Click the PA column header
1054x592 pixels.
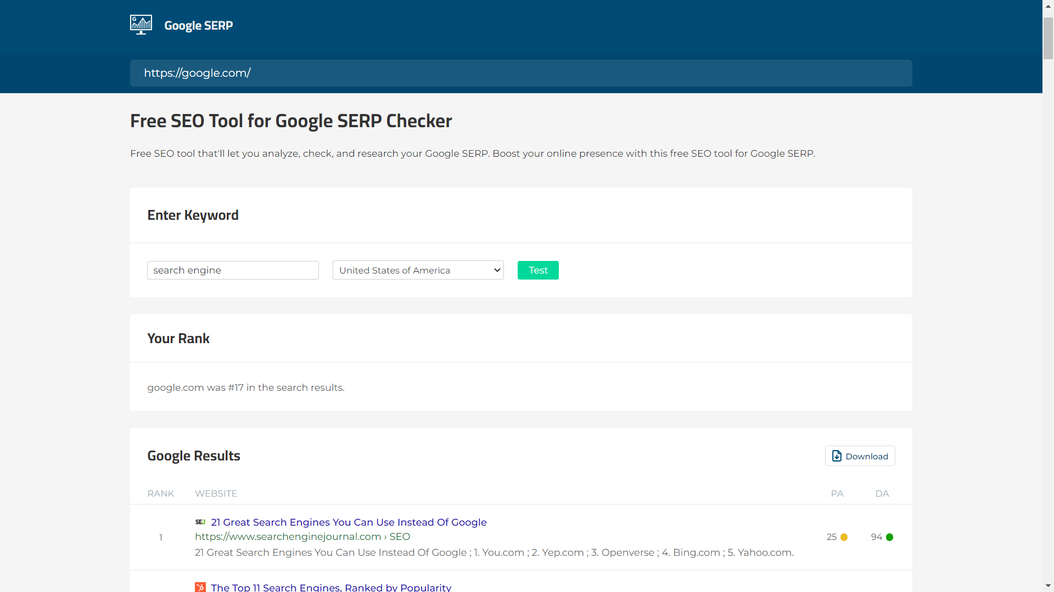(x=837, y=493)
